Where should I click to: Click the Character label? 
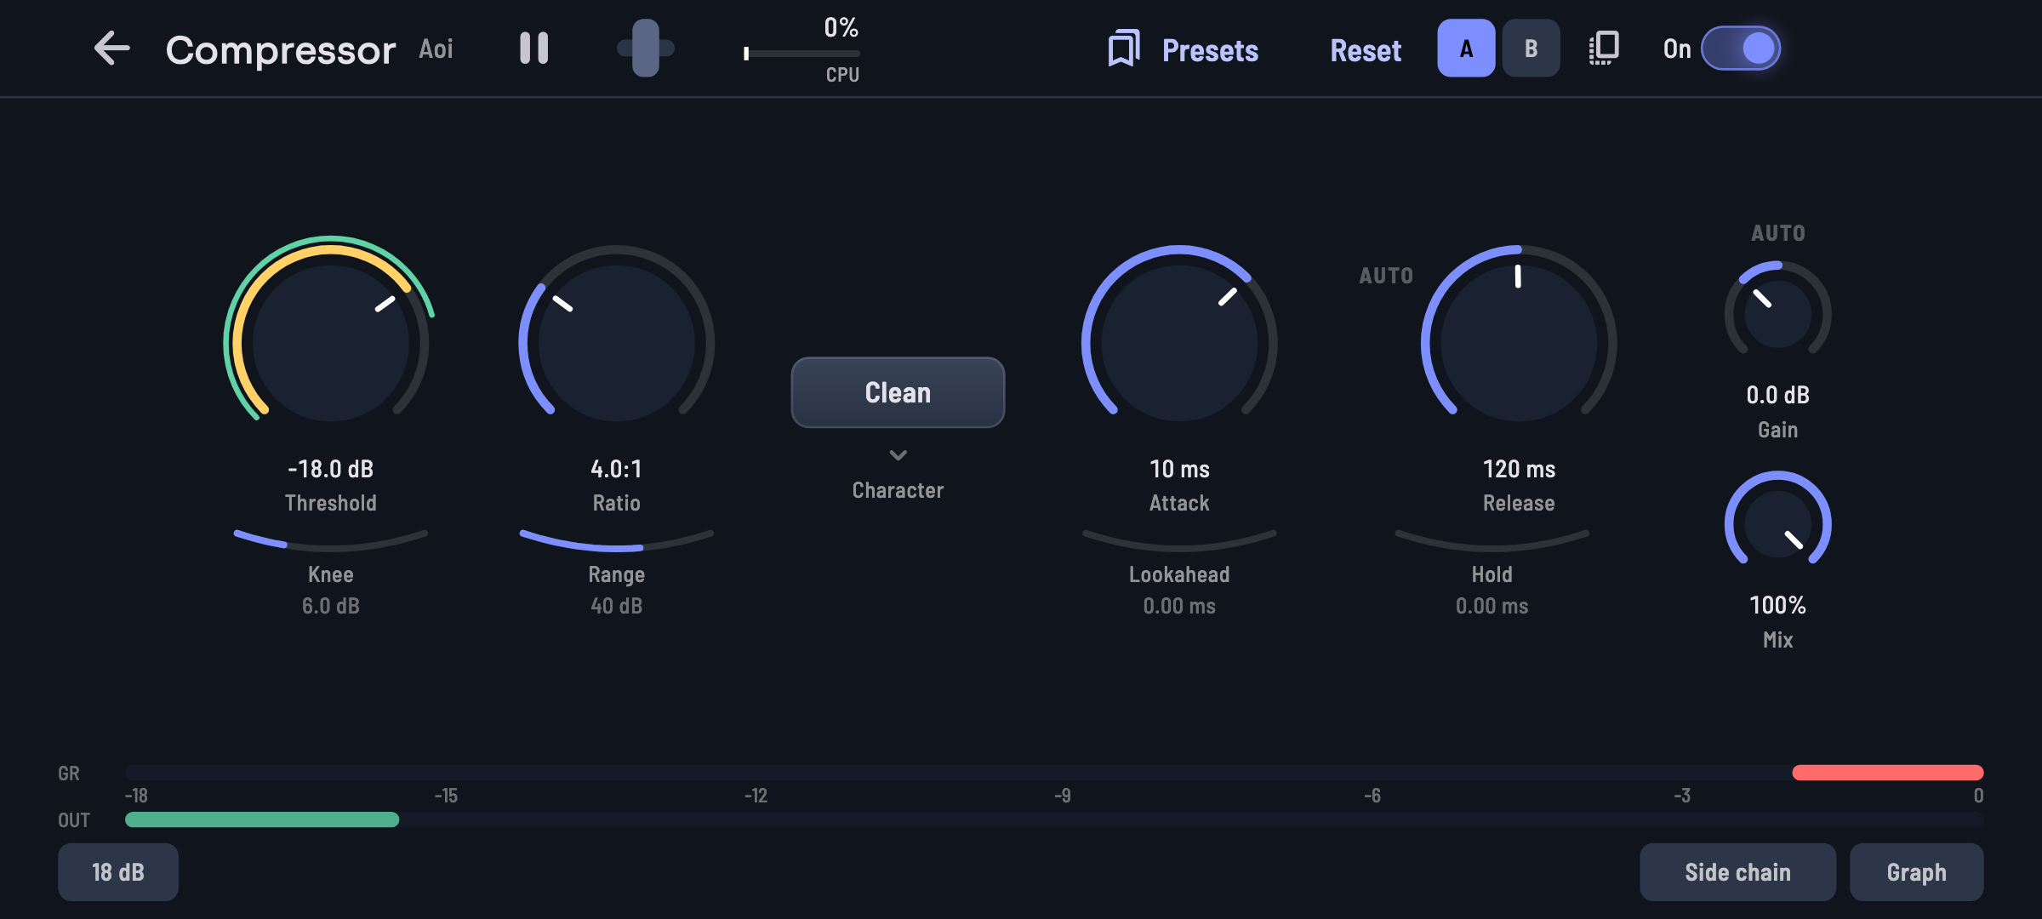(x=898, y=490)
